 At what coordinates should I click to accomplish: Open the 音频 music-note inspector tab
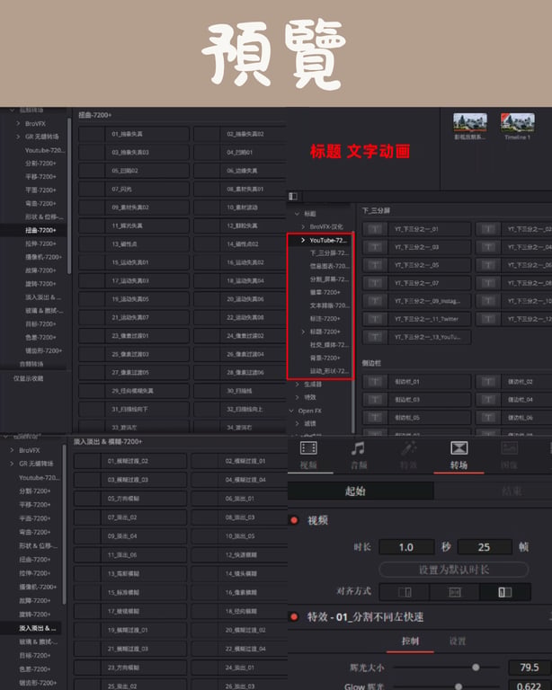pos(358,448)
